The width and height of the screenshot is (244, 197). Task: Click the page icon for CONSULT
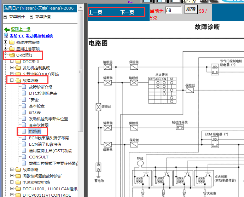pos(24,157)
